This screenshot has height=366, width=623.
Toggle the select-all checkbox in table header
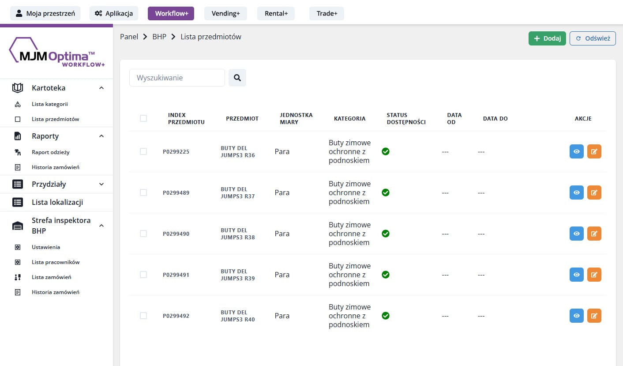click(x=143, y=118)
